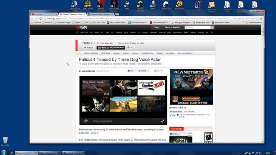Open the tweeted link in article text
276x155 pixels.
(x=162, y=140)
